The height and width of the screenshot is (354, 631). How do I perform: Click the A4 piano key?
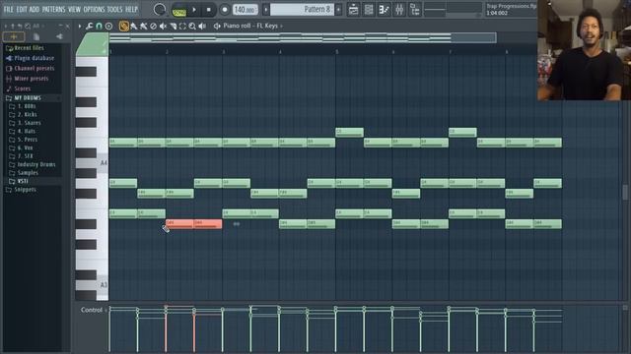[92, 163]
